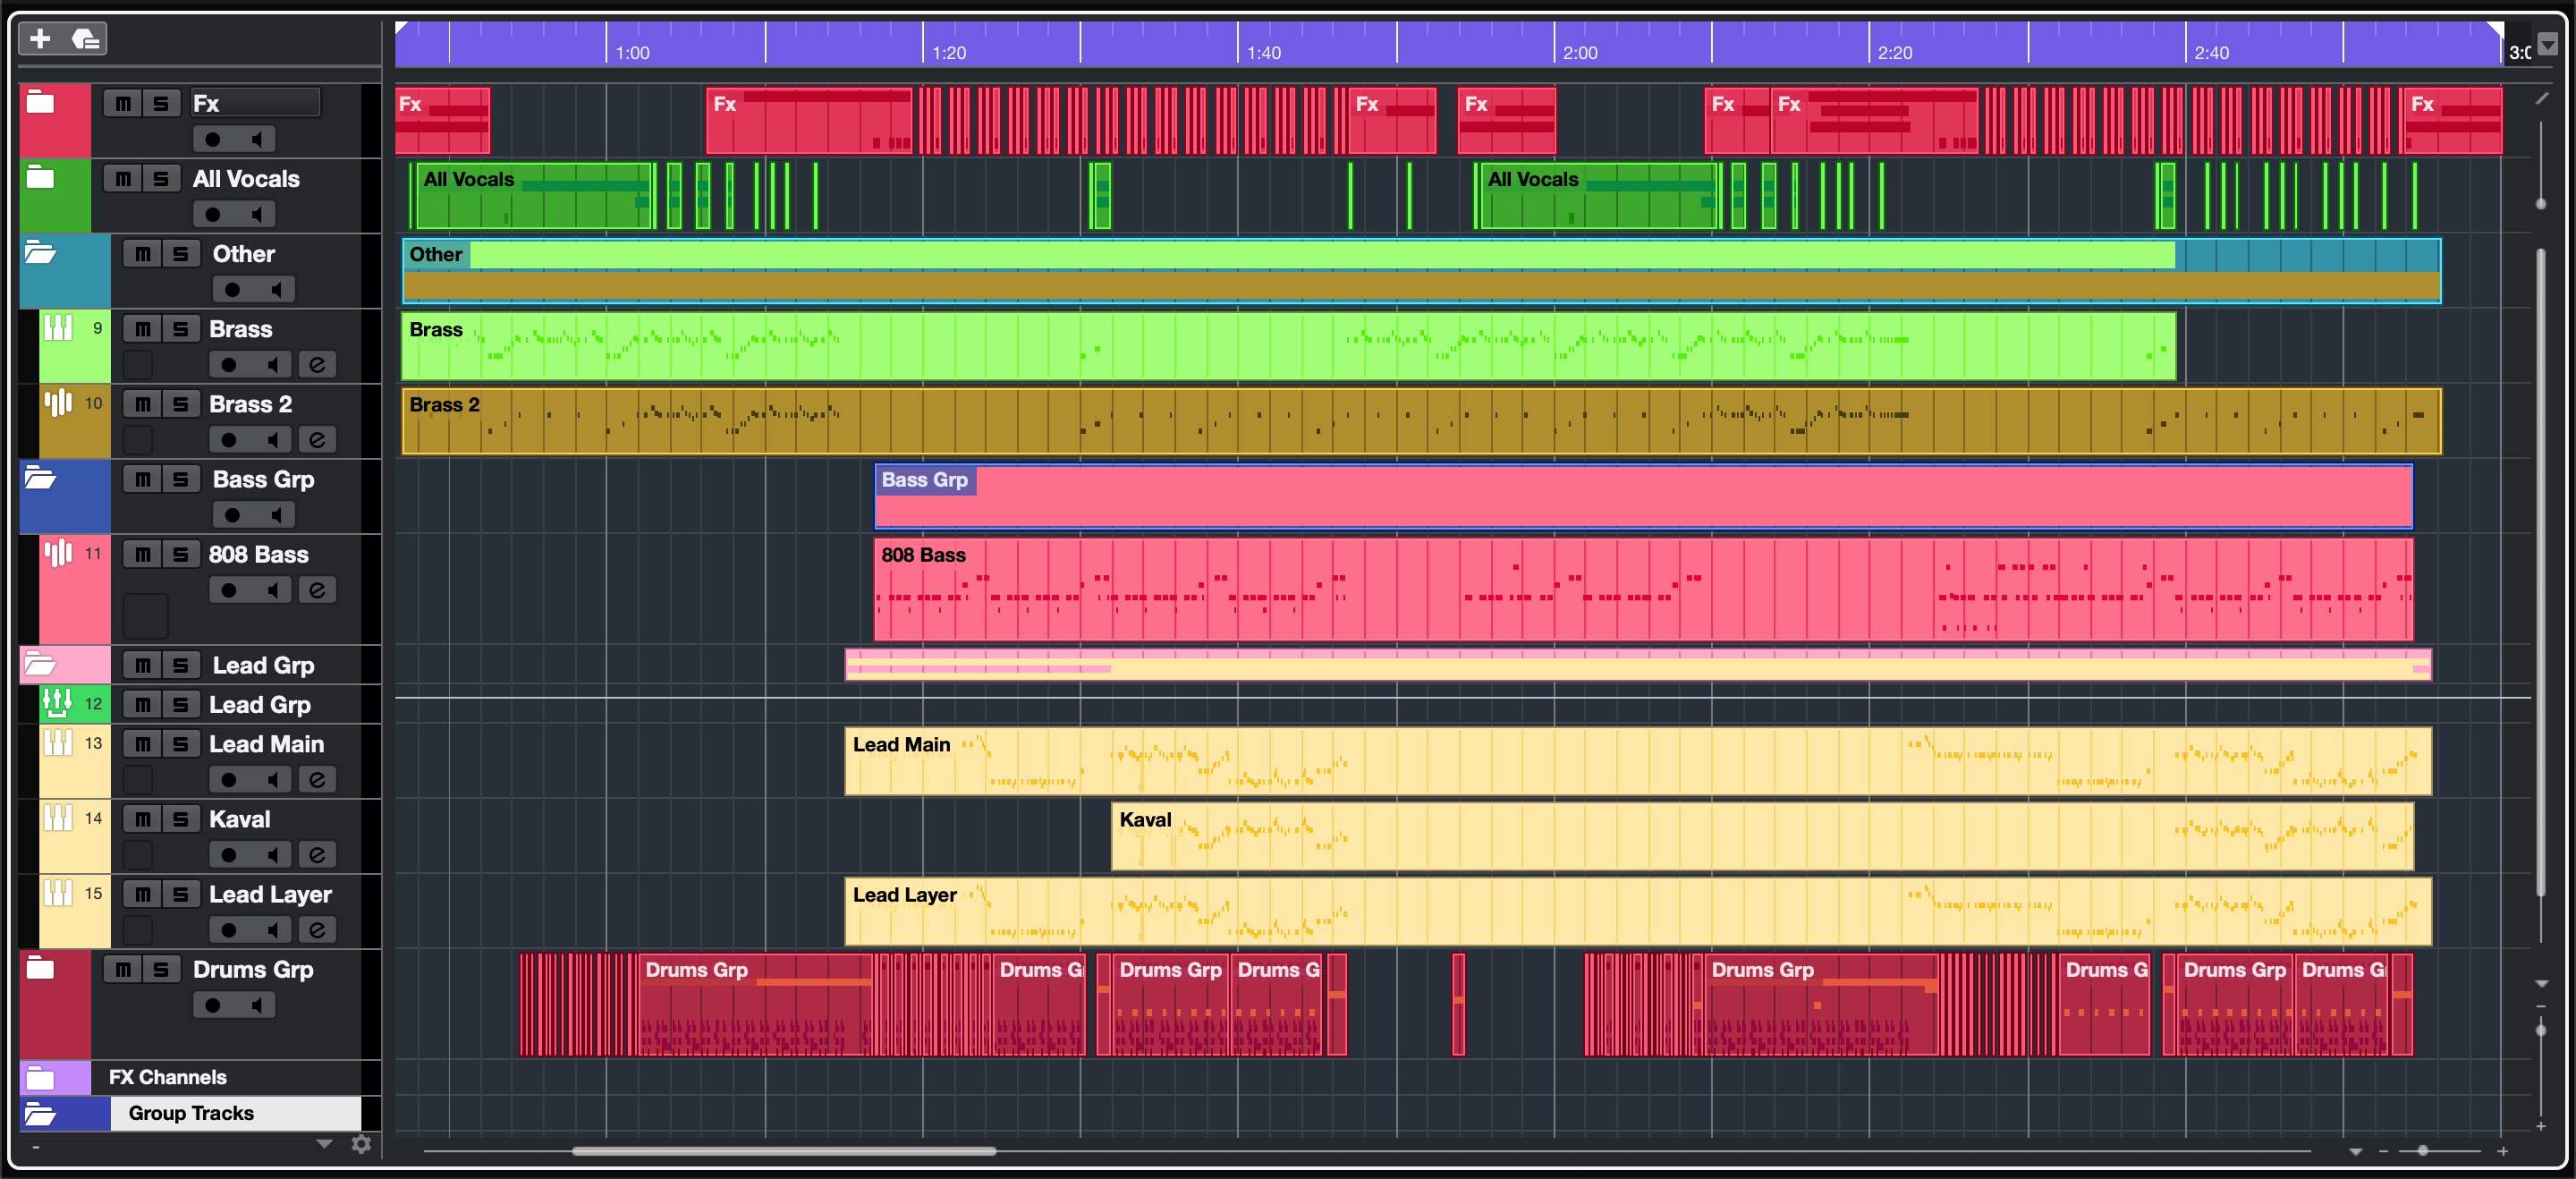Mute the Fx folder track
This screenshot has height=1179, width=2576.
point(123,103)
